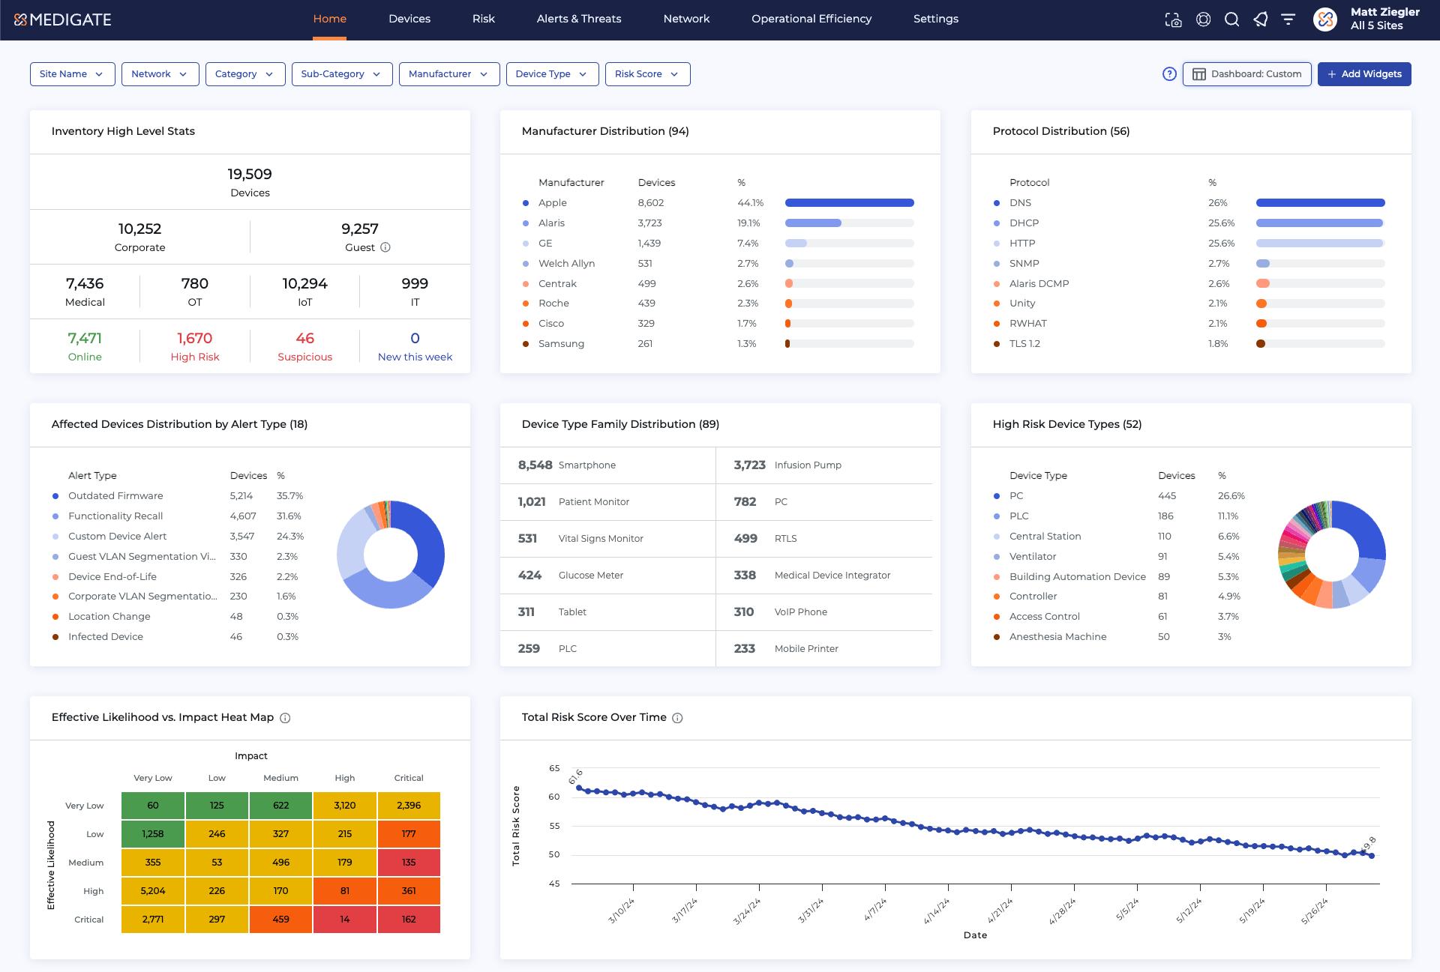Viewport: 1440px width, 972px height.
Task: Switch to the Devices tab
Action: pyautogui.click(x=409, y=19)
